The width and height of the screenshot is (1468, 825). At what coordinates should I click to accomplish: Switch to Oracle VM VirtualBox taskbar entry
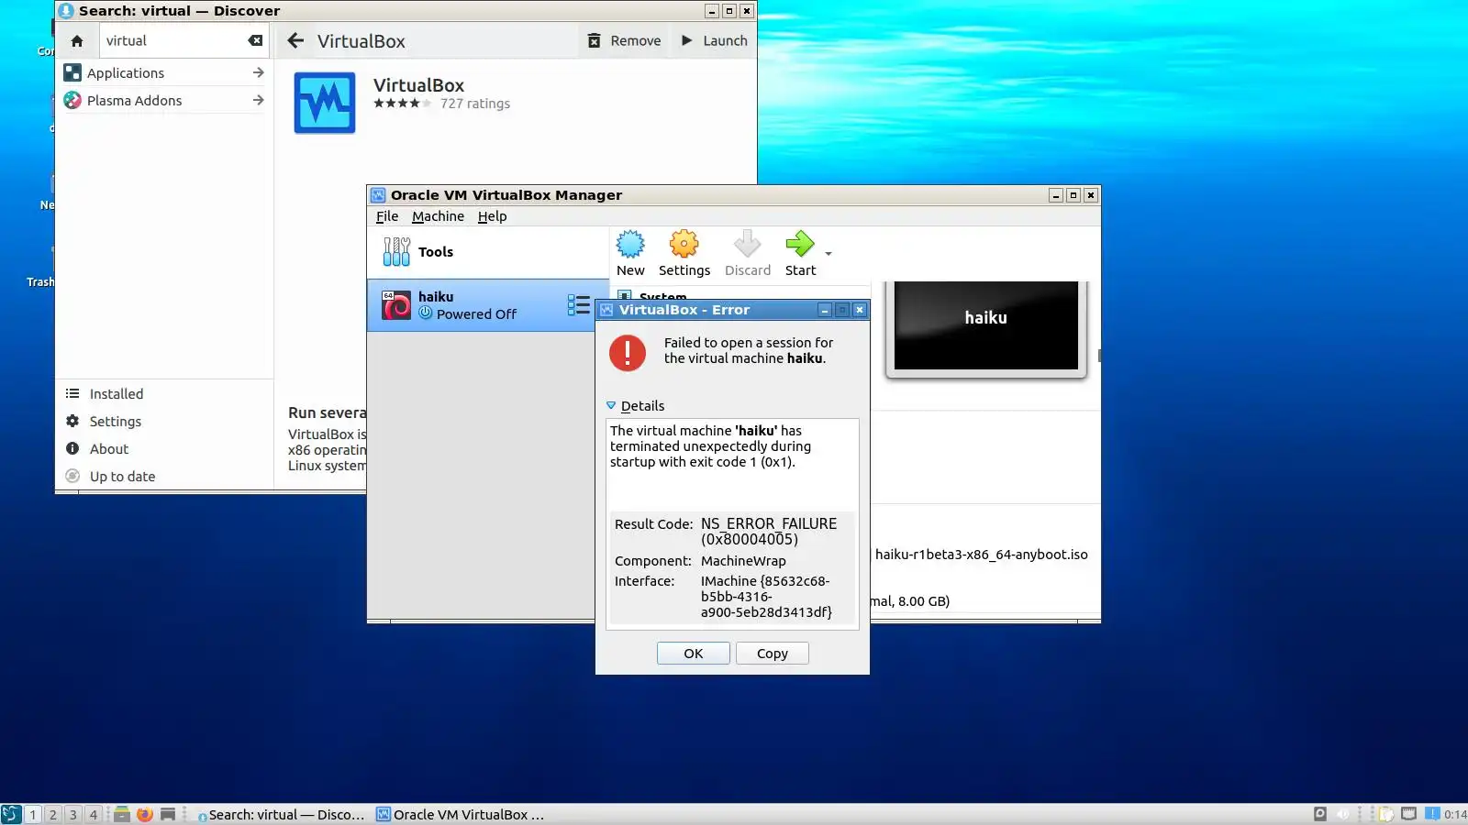tap(461, 814)
